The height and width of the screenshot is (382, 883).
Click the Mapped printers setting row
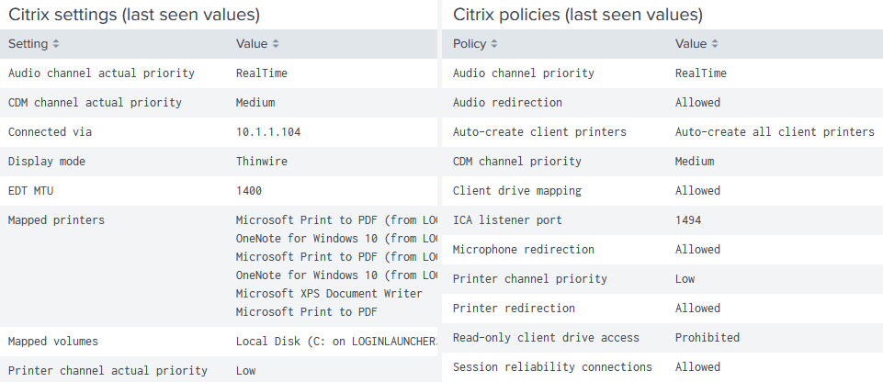pyautogui.click(x=56, y=220)
